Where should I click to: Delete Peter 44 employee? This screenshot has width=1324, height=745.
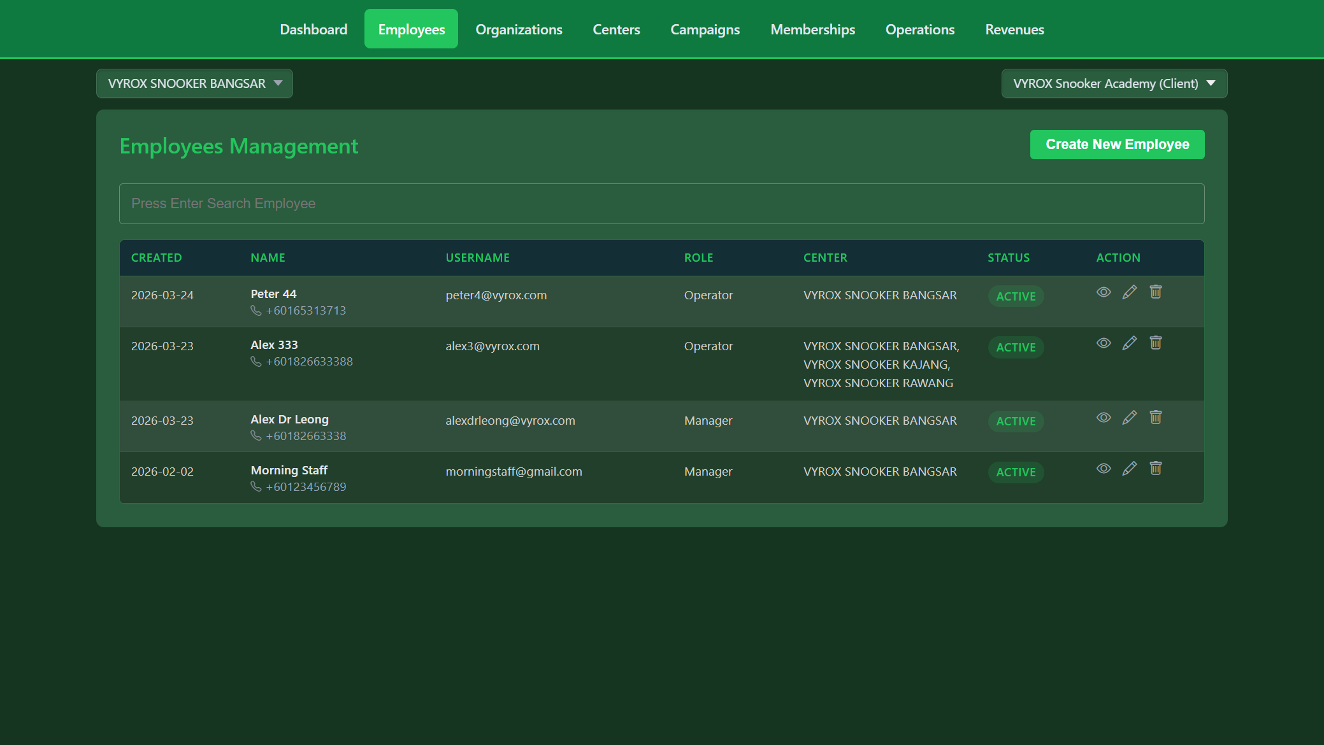1156,292
